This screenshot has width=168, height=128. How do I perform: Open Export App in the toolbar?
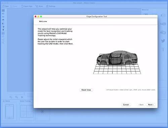(x=27, y=6)
